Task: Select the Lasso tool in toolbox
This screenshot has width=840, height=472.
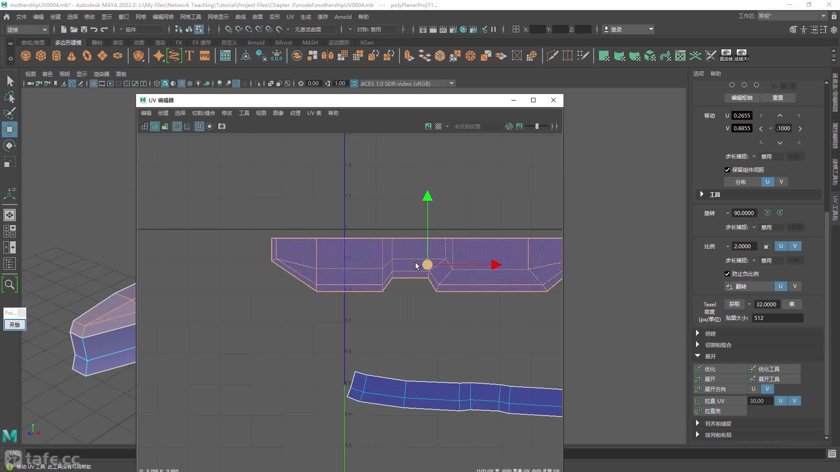Action: coord(10,97)
